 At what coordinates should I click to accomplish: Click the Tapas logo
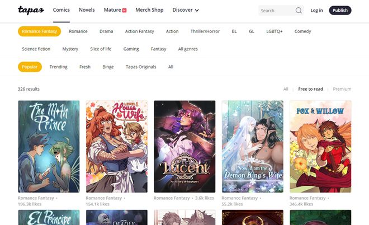[x=31, y=10]
